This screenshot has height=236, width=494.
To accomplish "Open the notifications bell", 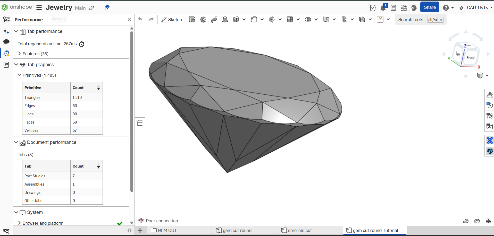I will tap(383, 8).
